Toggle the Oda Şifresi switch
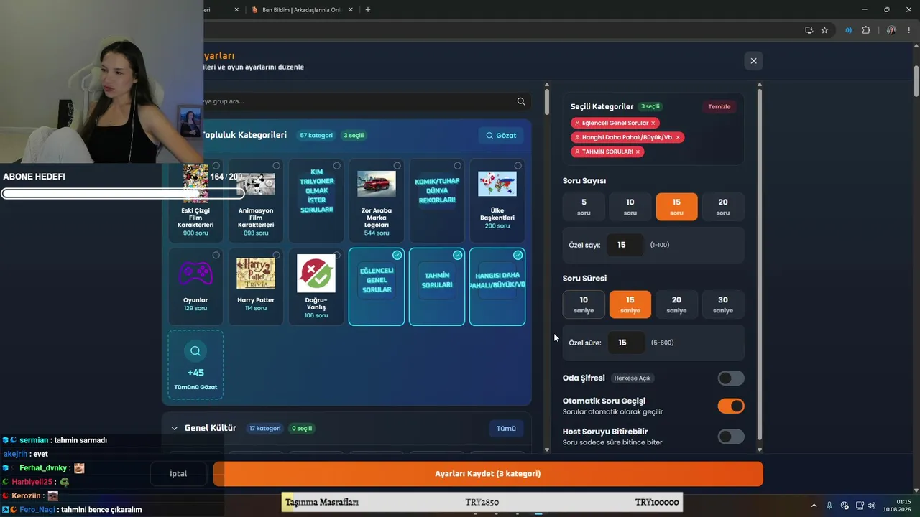 click(x=731, y=378)
